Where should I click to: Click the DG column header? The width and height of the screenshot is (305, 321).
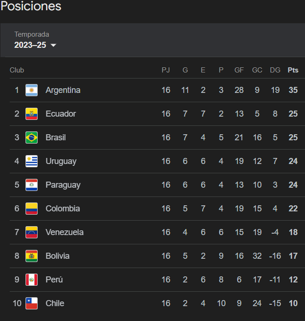point(275,70)
